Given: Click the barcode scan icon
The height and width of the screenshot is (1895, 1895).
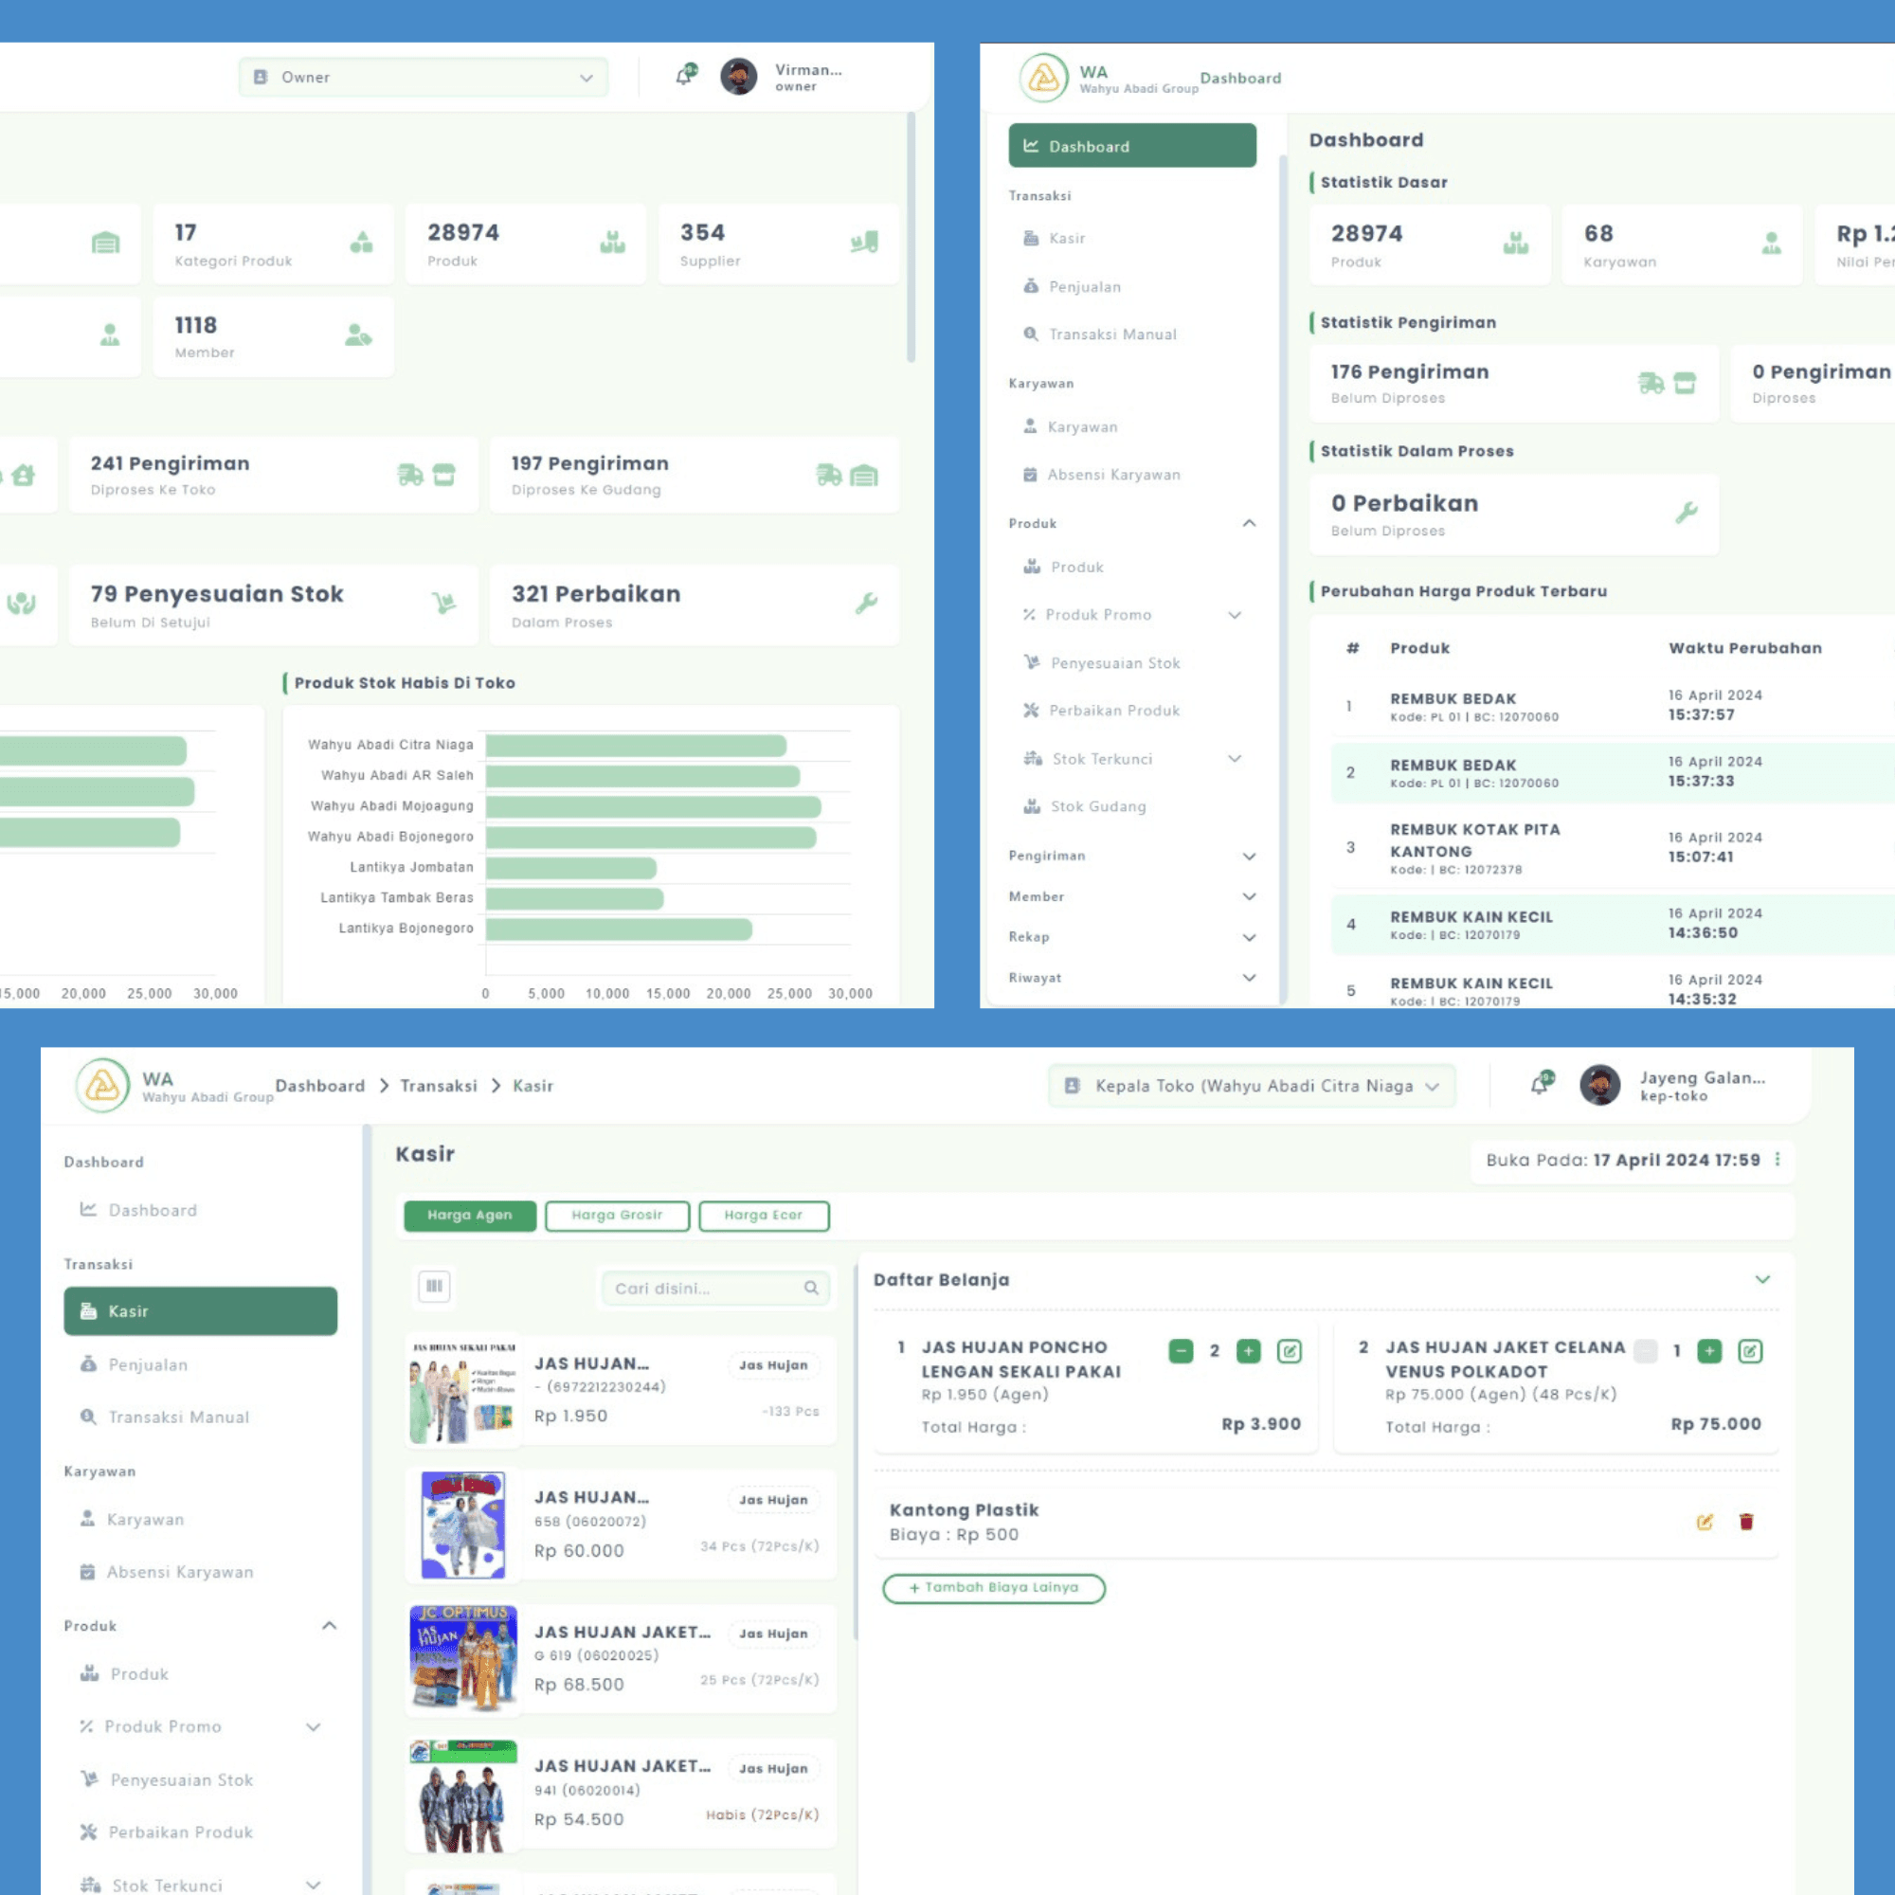Looking at the screenshot, I should 435,1286.
